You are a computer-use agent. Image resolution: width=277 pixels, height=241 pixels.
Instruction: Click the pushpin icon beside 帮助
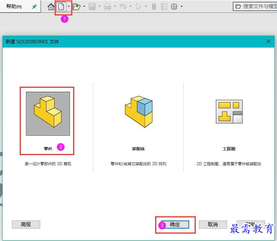click(x=34, y=7)
